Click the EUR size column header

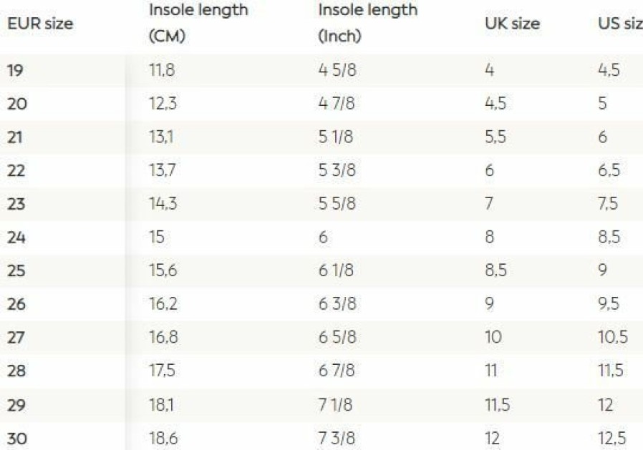coord(40,24)
